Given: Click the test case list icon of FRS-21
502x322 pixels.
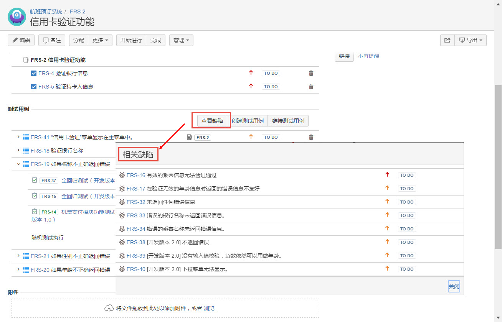Looking at the screenshot, I should [x=26, y=256].
